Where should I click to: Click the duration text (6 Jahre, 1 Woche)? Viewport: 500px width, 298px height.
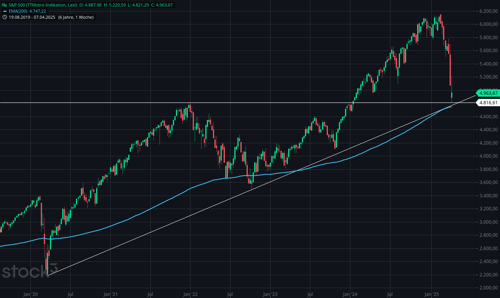coord(76,17)
